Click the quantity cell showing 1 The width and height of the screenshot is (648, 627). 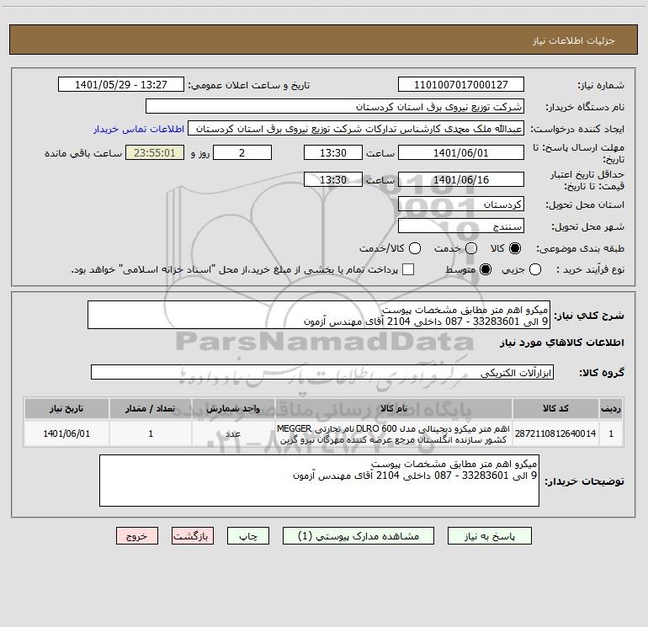151,433
